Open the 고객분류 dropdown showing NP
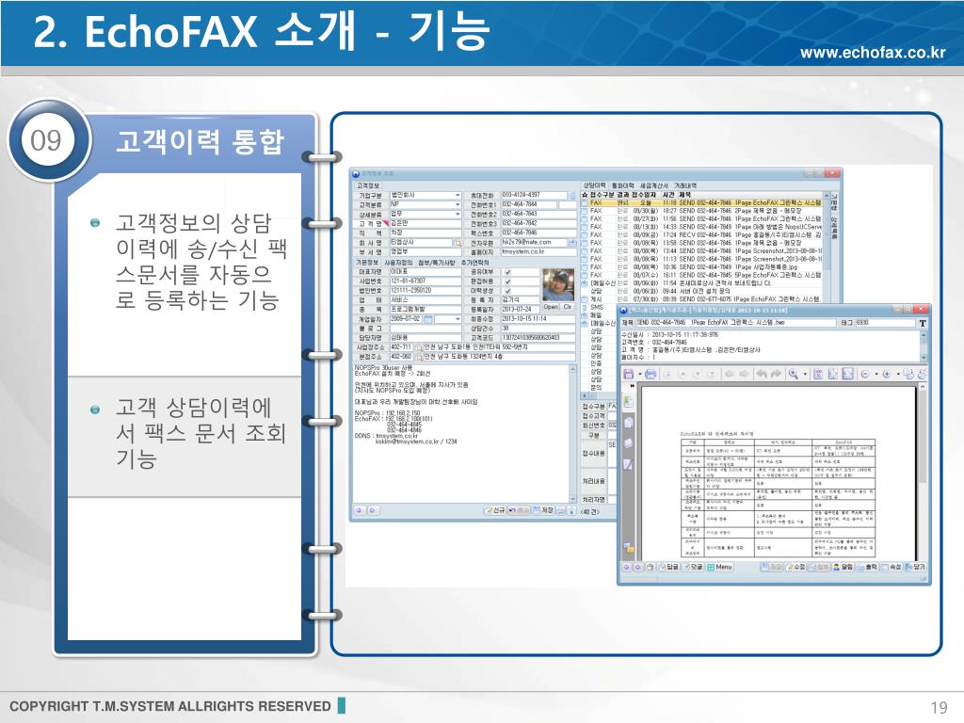 (x=458, y=204)
